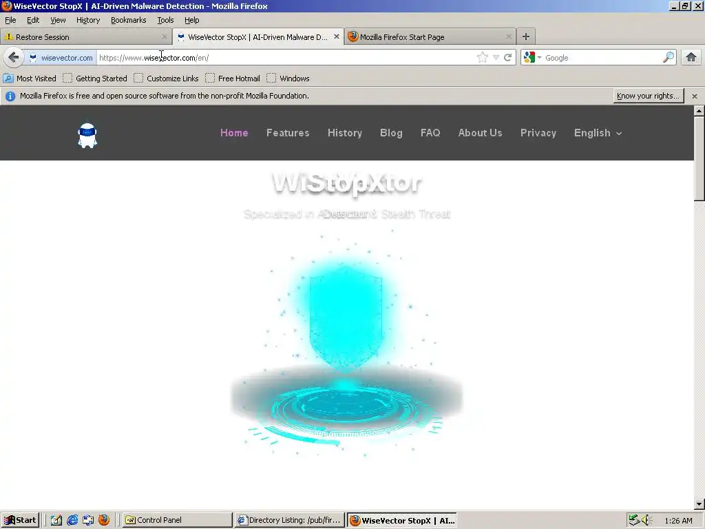Screen dimensions: 705x529
Task: Open the Edit menu
Action: [33, 20]
